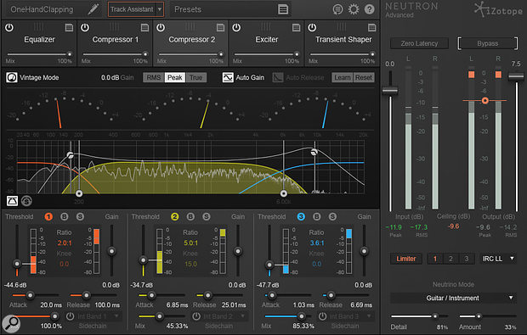Bypass band 2 with B button
This screenshot has height=335, width=527.
pyautogui.click(x=190, y=216)
